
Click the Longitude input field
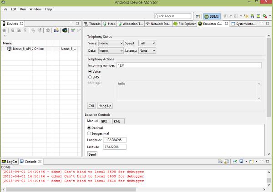point(115,140)
